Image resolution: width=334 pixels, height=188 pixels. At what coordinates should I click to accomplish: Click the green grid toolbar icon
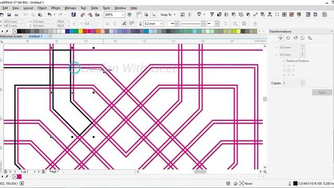click(299, 15)
